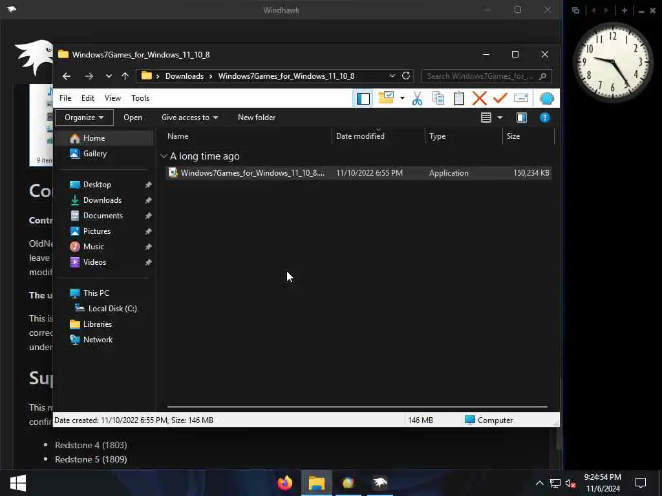This screenshot has width=662, height=496.
Task: Expand the Give access to dropdown
Action: point(189,118)
